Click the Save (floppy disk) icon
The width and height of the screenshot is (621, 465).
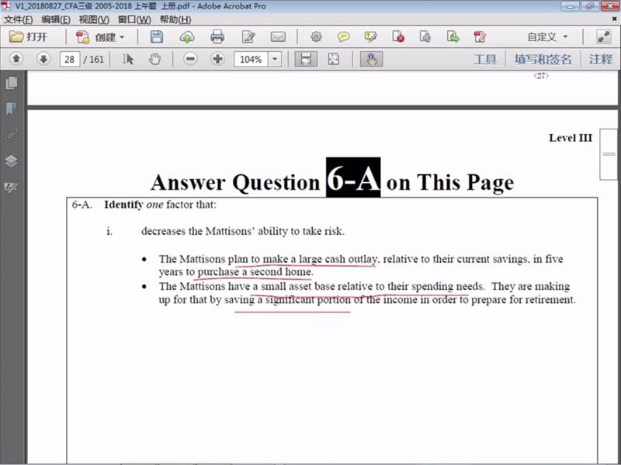coord(157,36)
